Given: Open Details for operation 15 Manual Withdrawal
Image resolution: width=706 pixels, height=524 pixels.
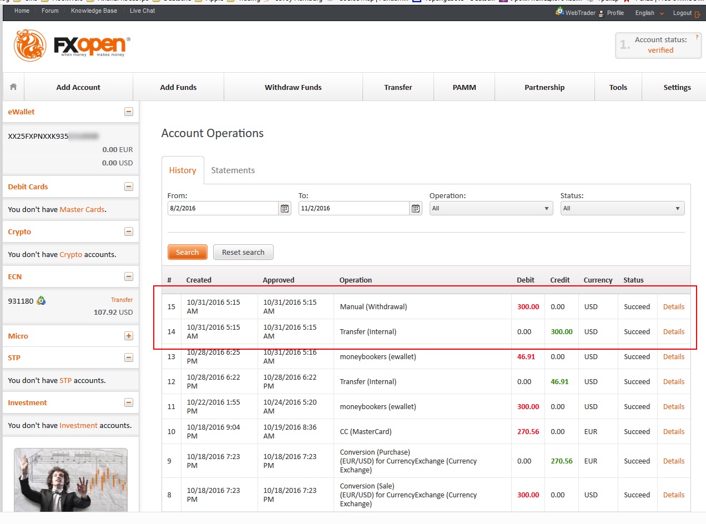Looking at the screenshot, I should click(x=674, y=306).
